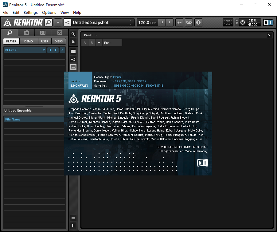Step the Untitled Snapshot selector arrows
This screenshot has height=232, width=277.
131,22
